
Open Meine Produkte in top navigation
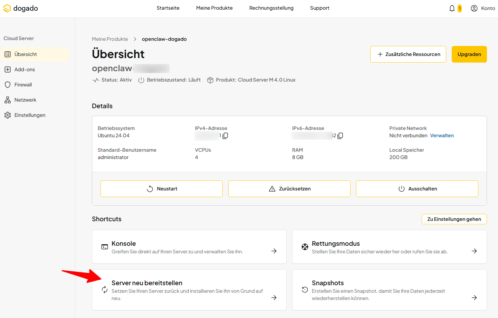214,8
